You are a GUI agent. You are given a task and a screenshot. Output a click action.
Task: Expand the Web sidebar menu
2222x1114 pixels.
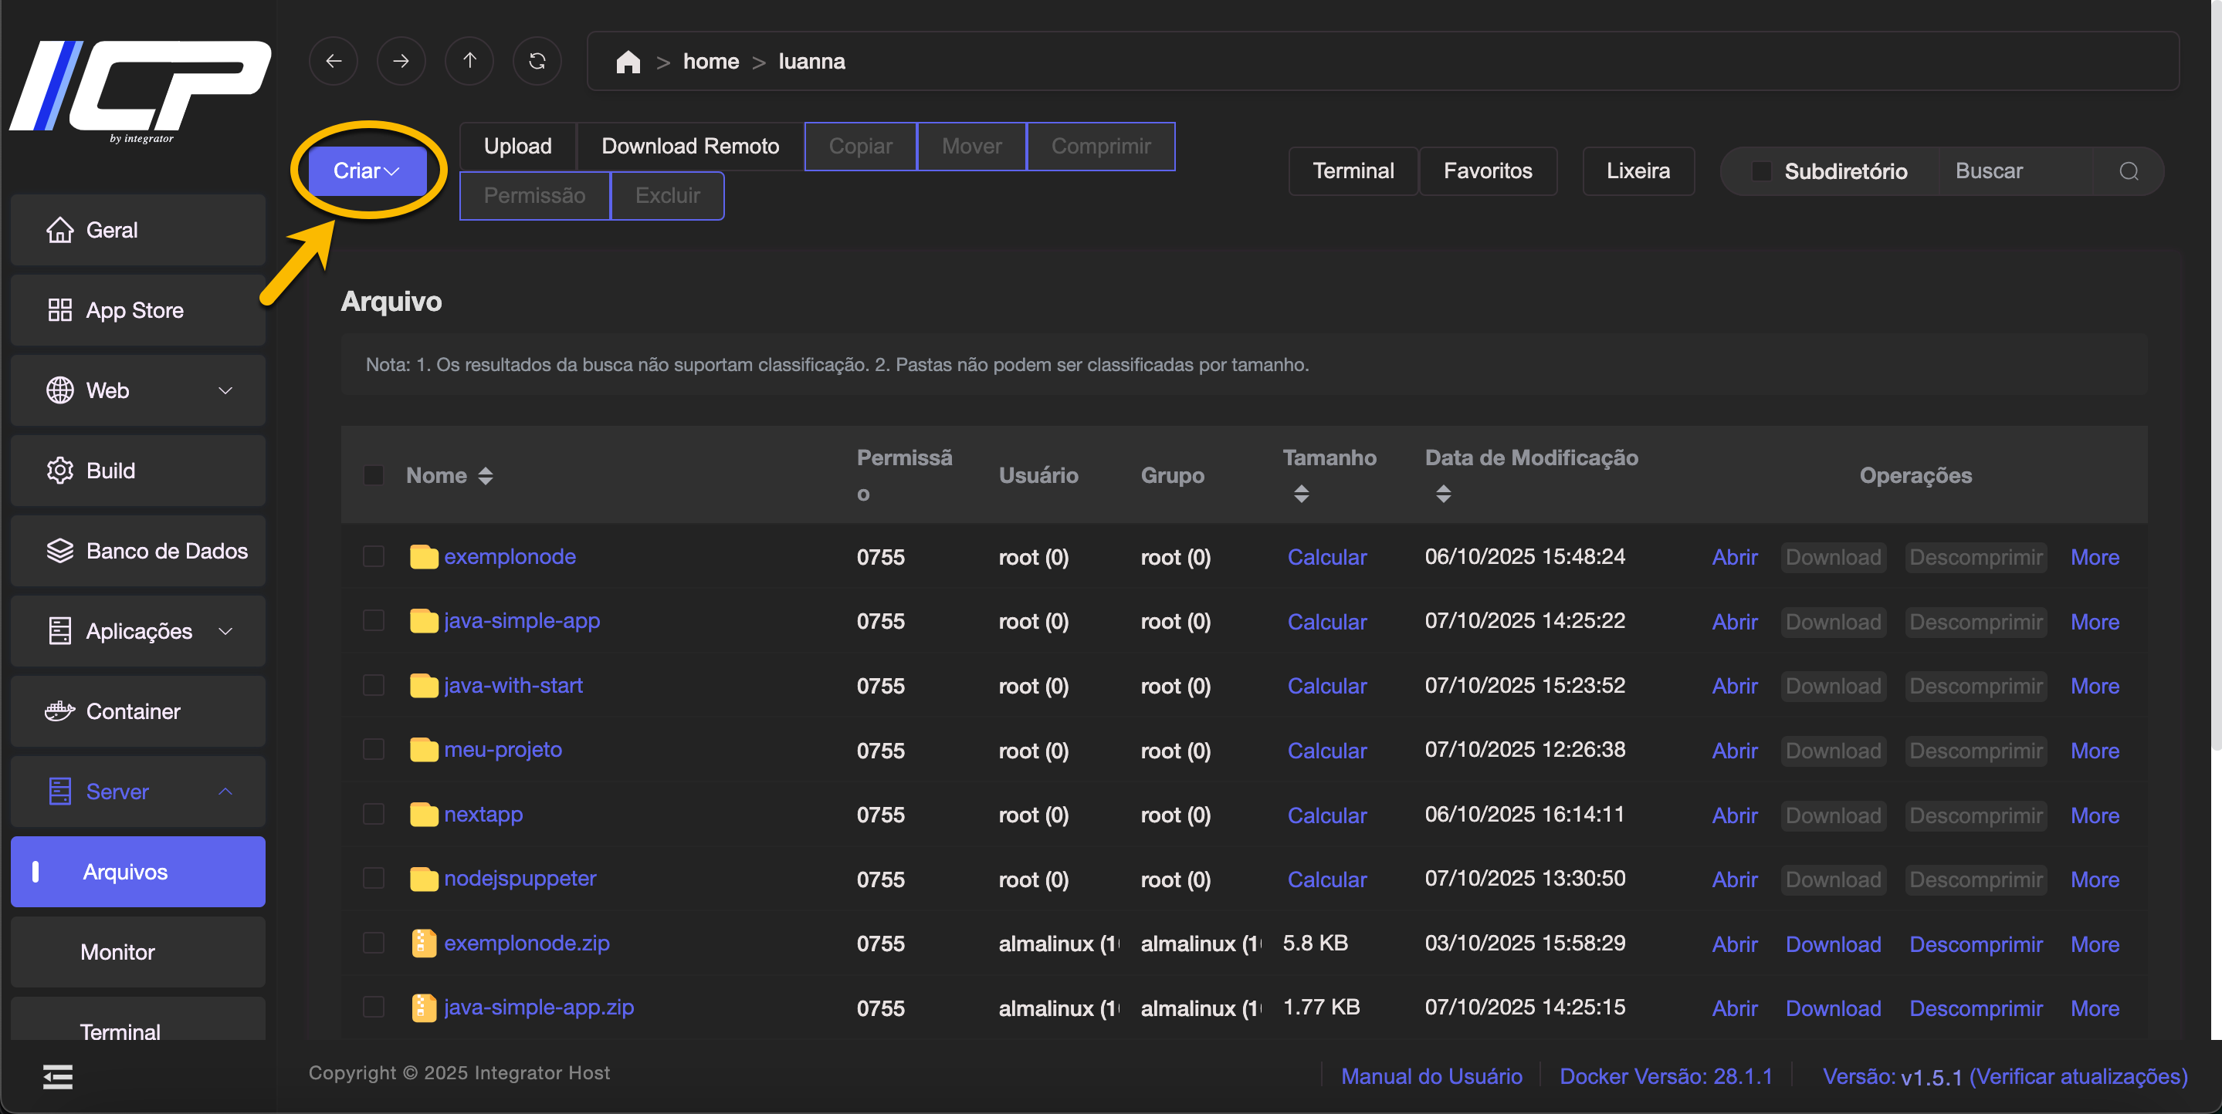138,390
